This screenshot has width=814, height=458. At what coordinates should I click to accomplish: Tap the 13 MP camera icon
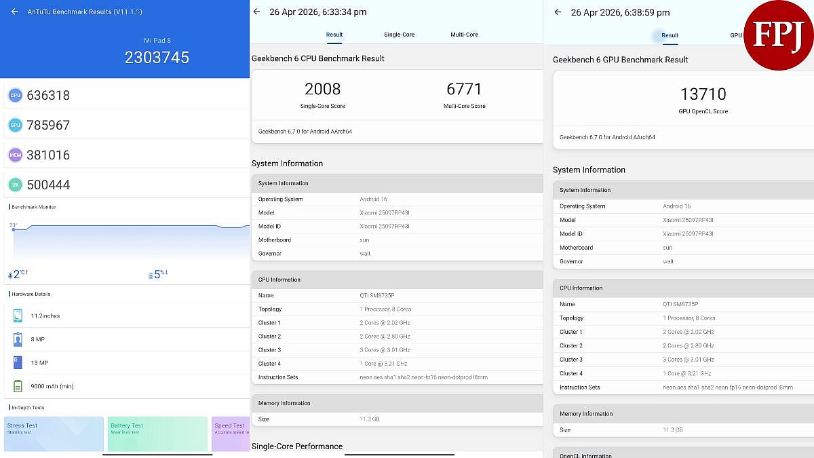(18, 362)
